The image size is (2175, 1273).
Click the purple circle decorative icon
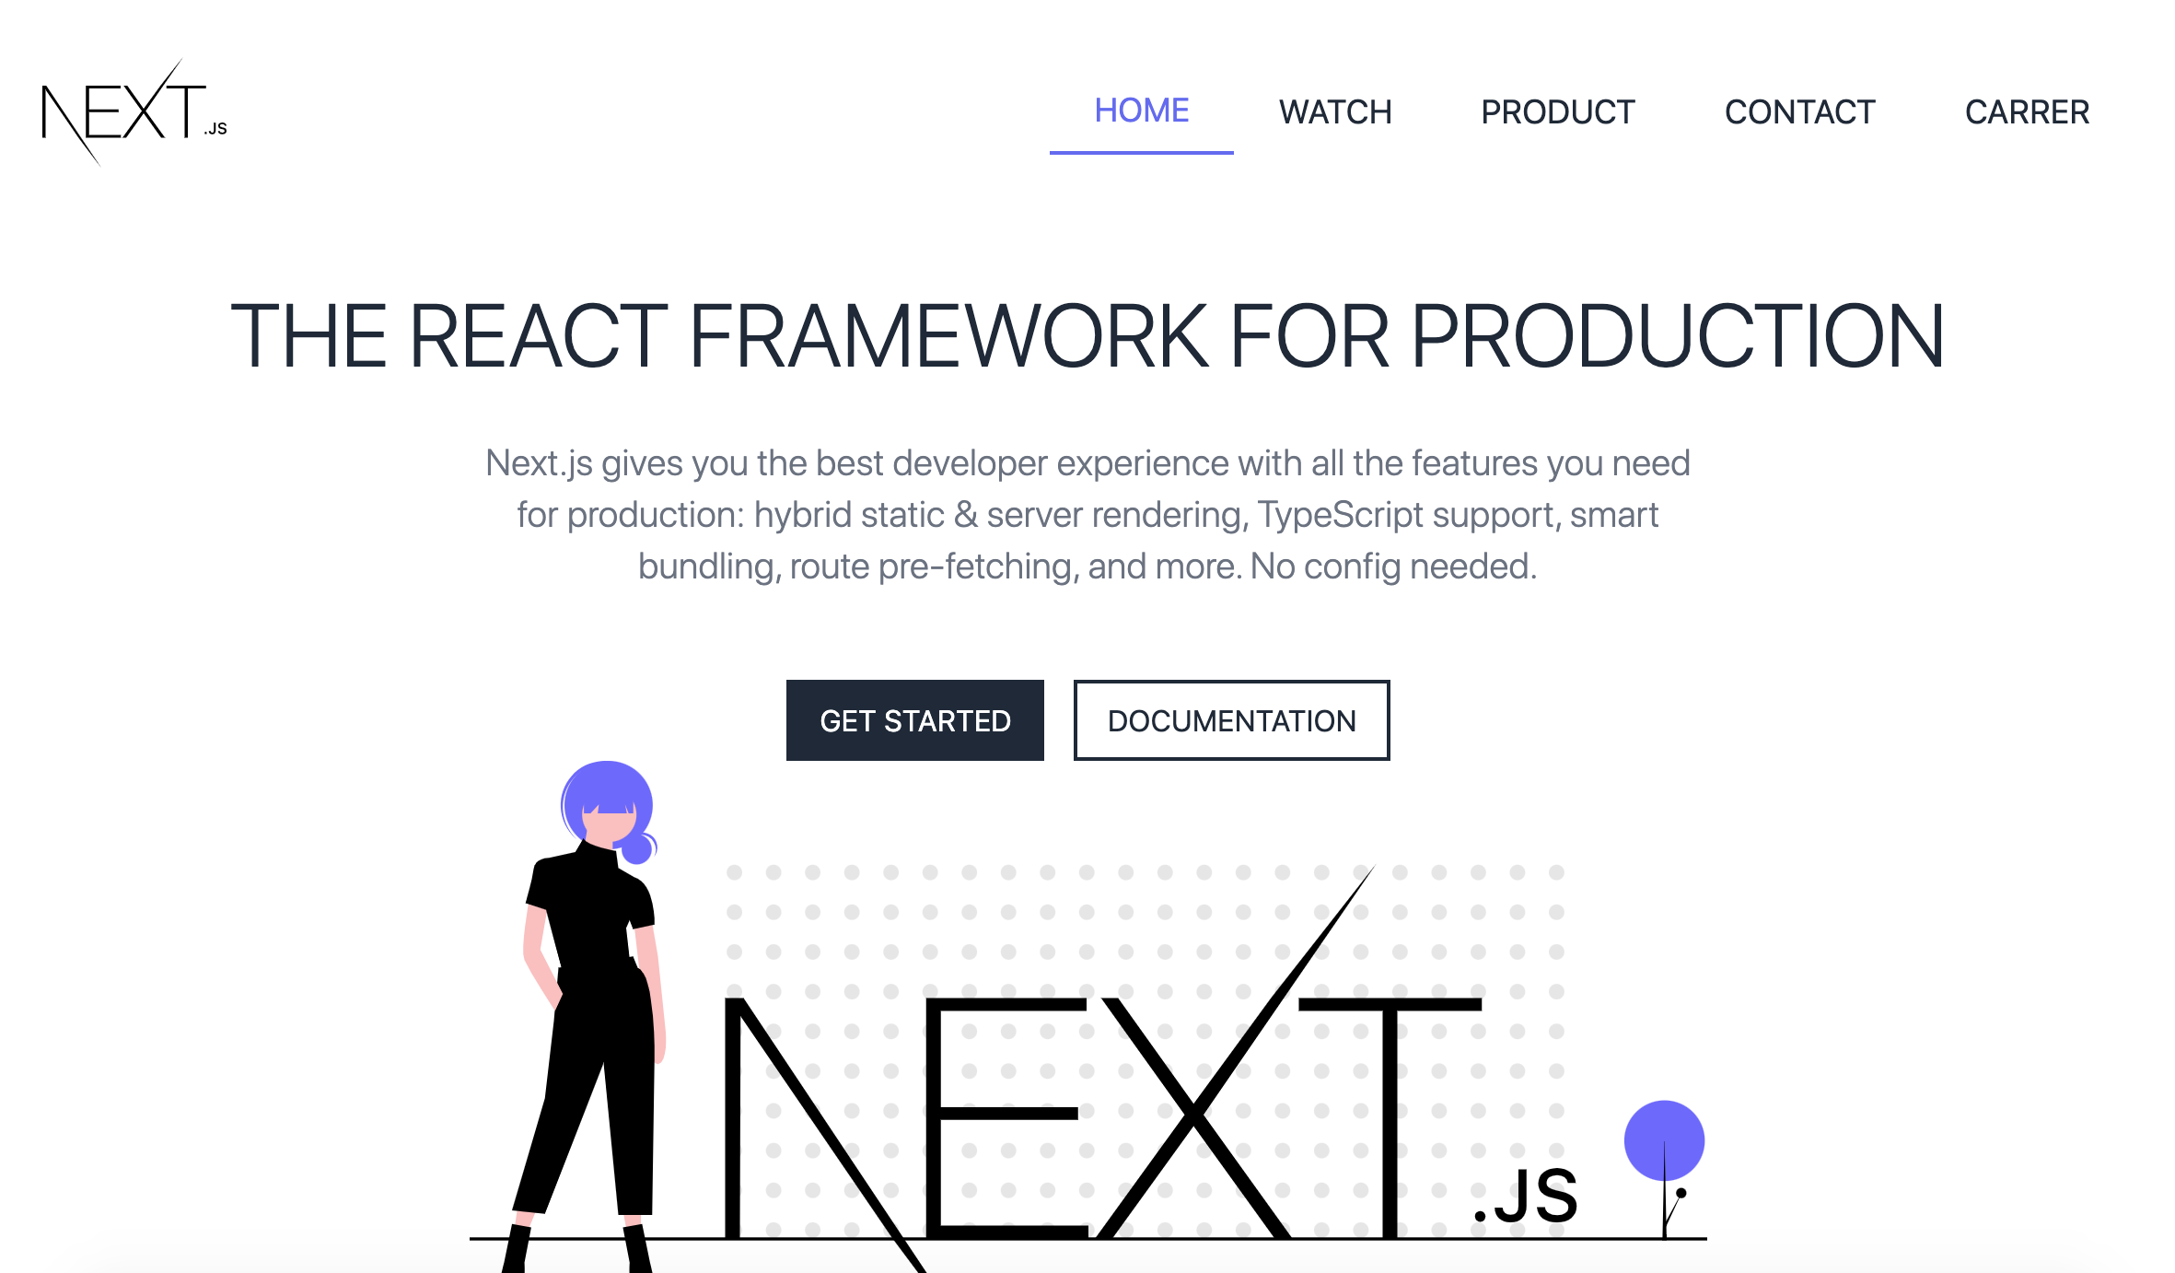(x=1660, y=1139)
